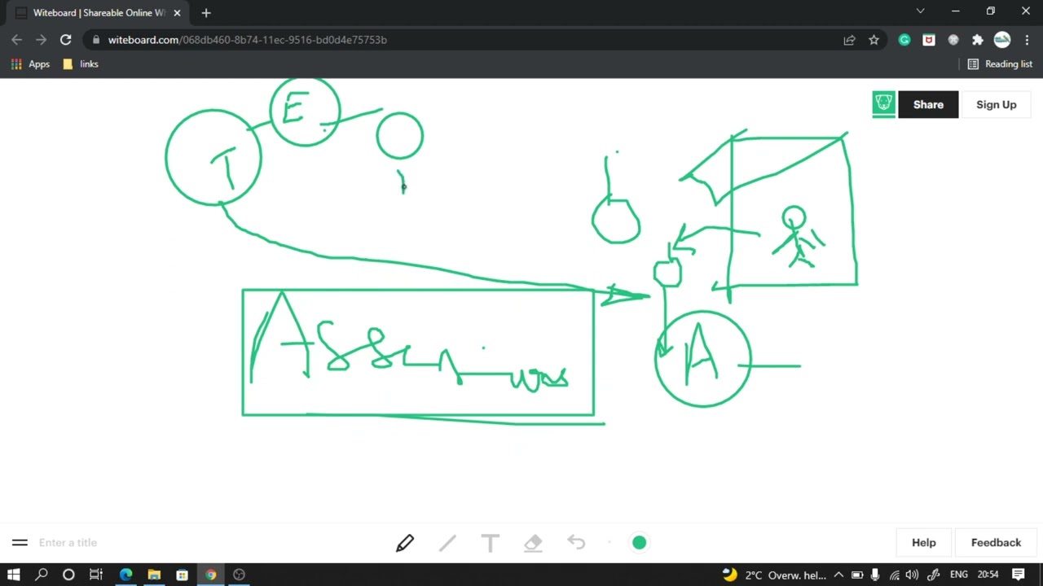1043x586 pixels.
Task: Open the links bookmark folder
Action: [x=80, y=63]
